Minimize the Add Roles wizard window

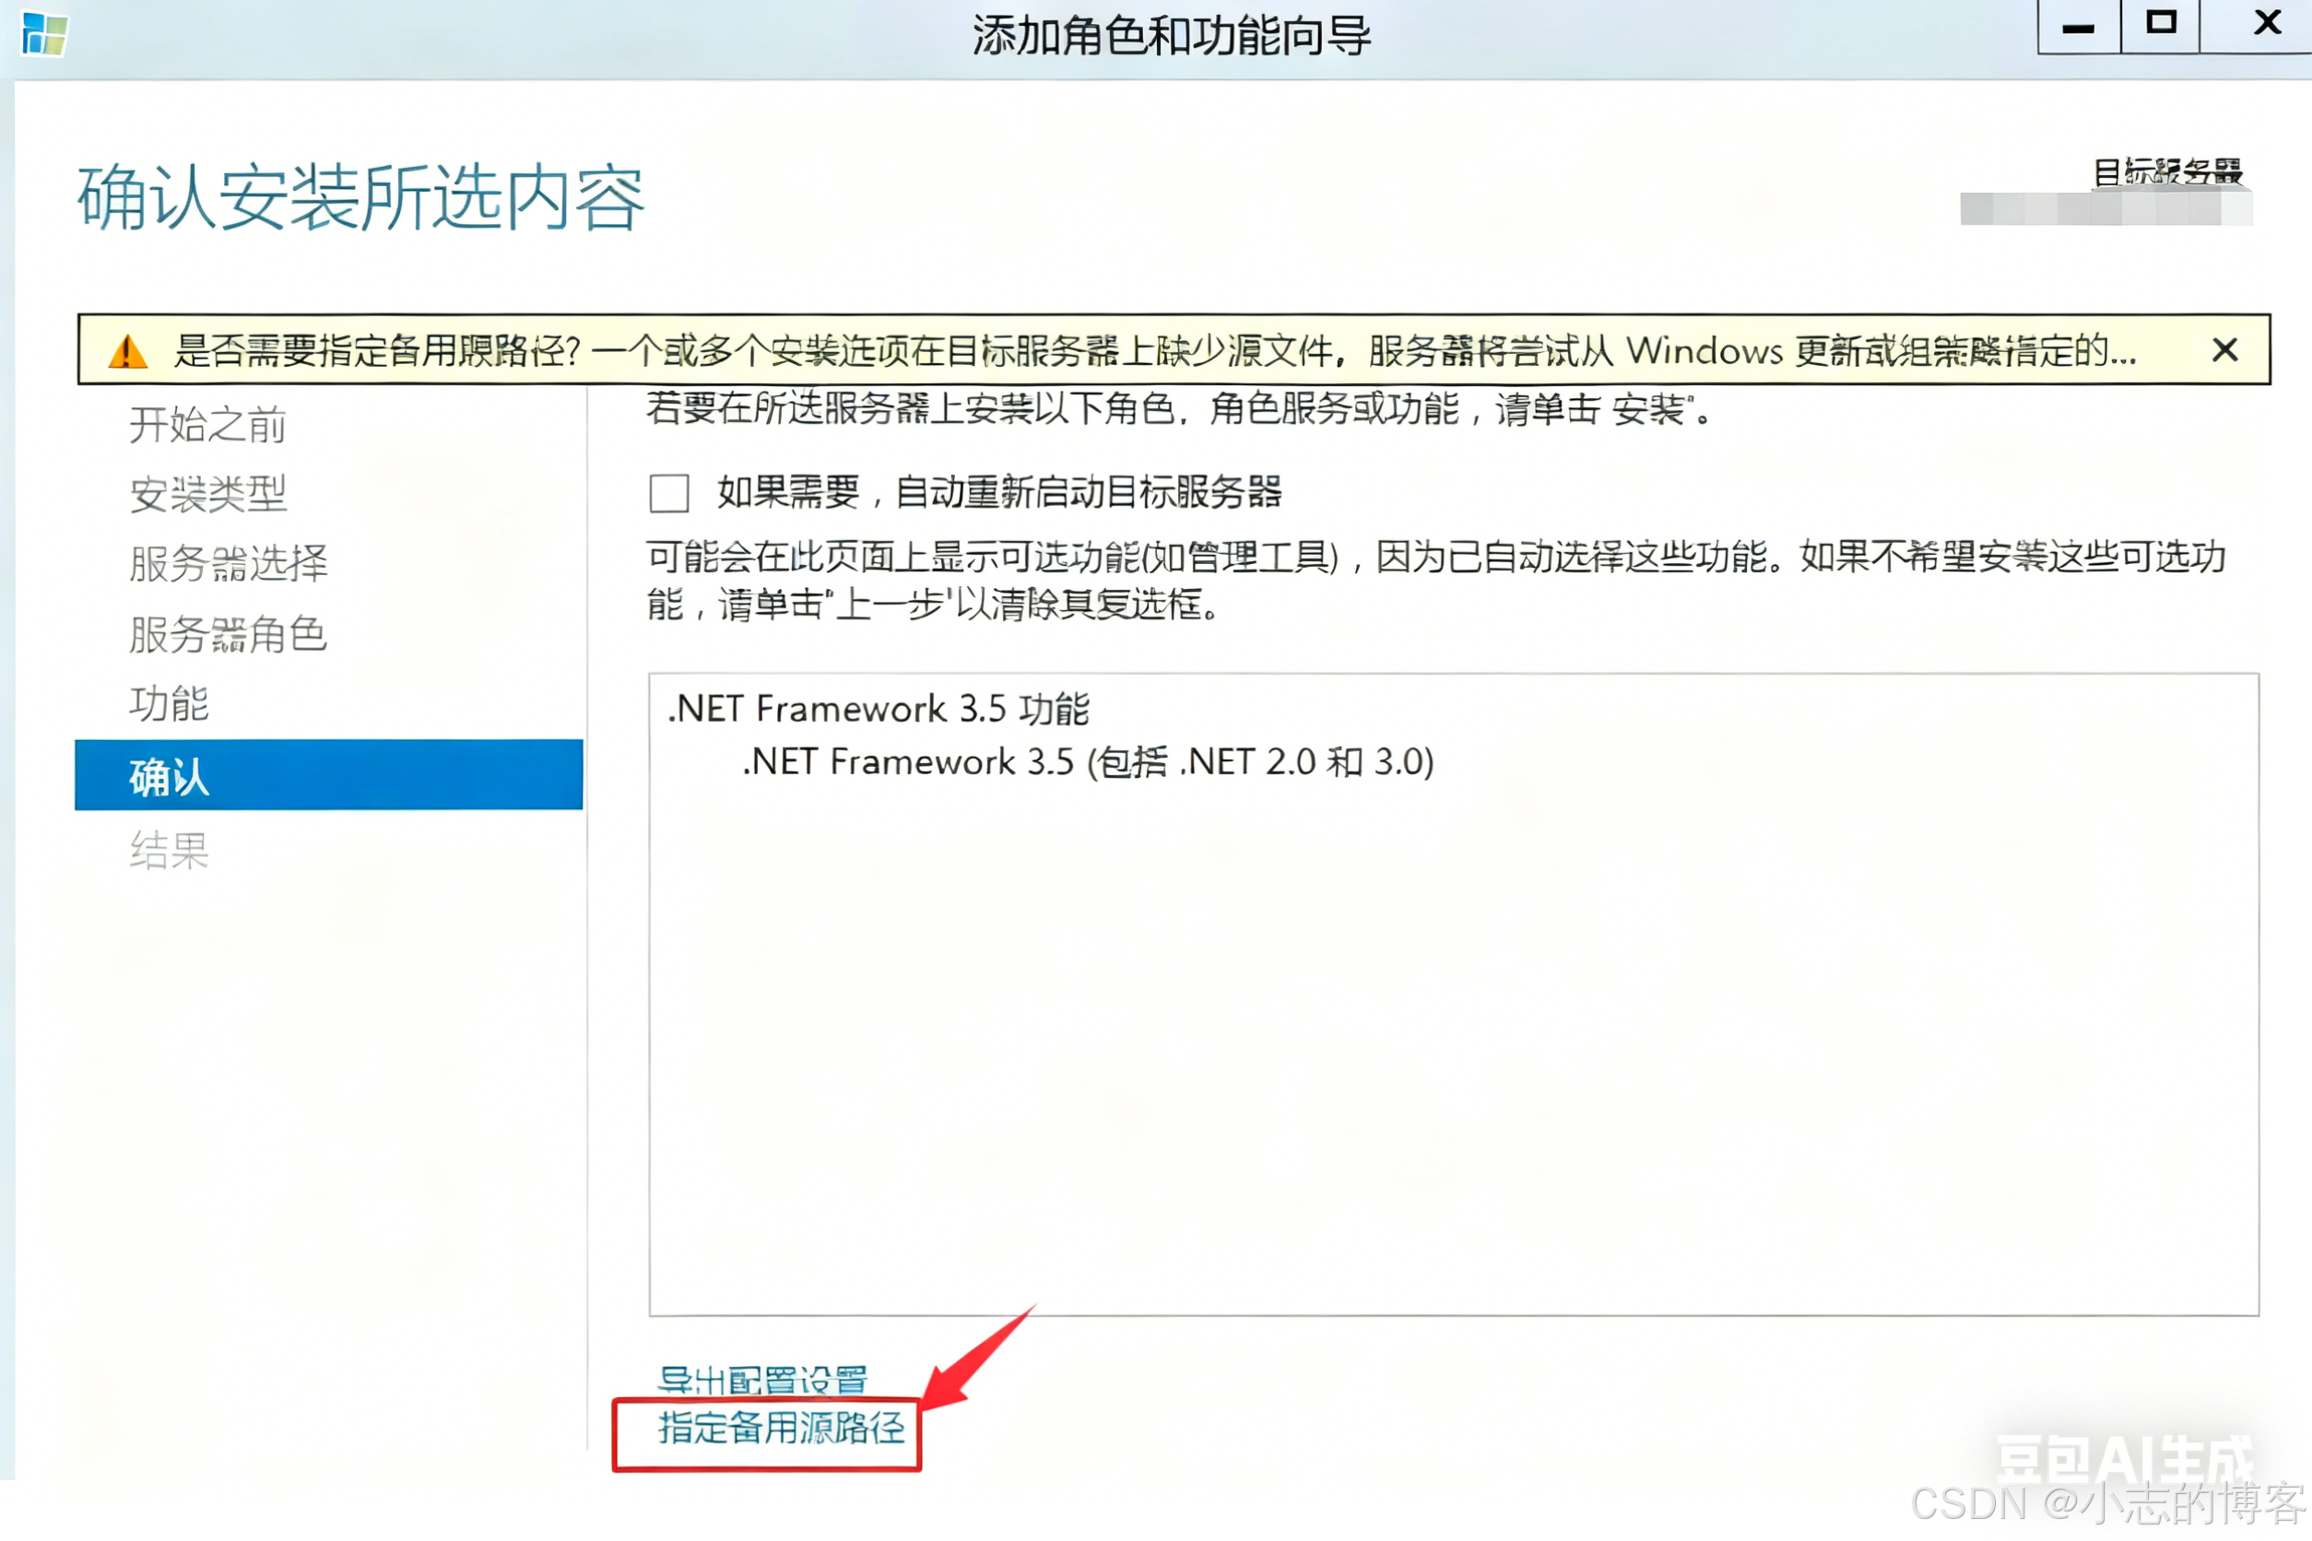point(2077,27)
